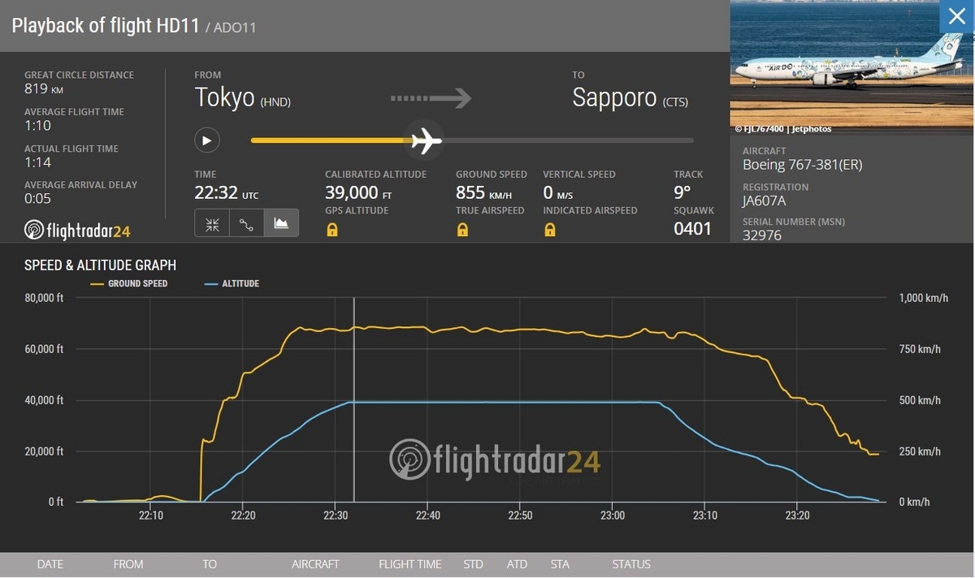This screenshot has height=578, width=975.
Task: Click the aircraft type Boeing 767-381(ER)
Action: tap(803, 165)
